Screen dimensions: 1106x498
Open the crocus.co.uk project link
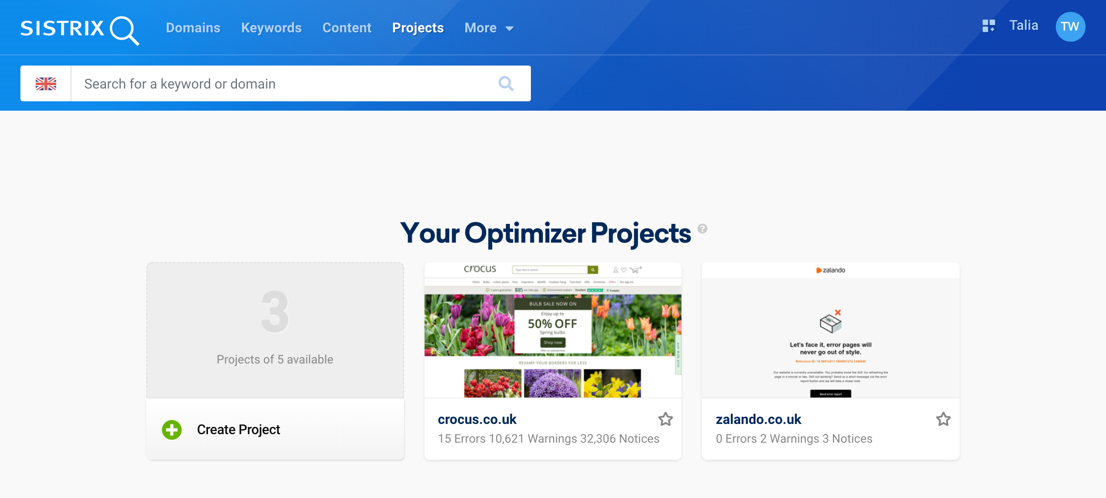pyautogui.click(x=477, y=419)
